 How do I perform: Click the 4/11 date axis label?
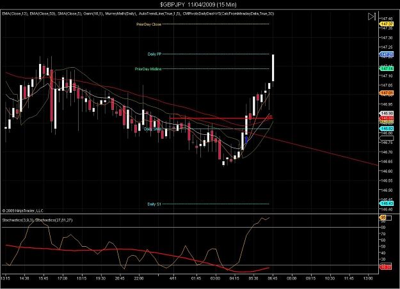pyautogui.click(x=173, y=278)
